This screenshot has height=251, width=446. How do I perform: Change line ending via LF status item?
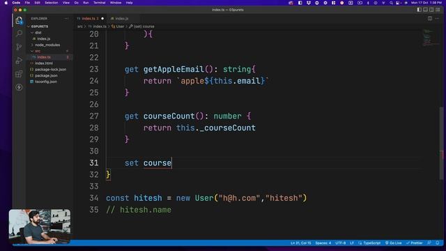click(x=352, y=243)
